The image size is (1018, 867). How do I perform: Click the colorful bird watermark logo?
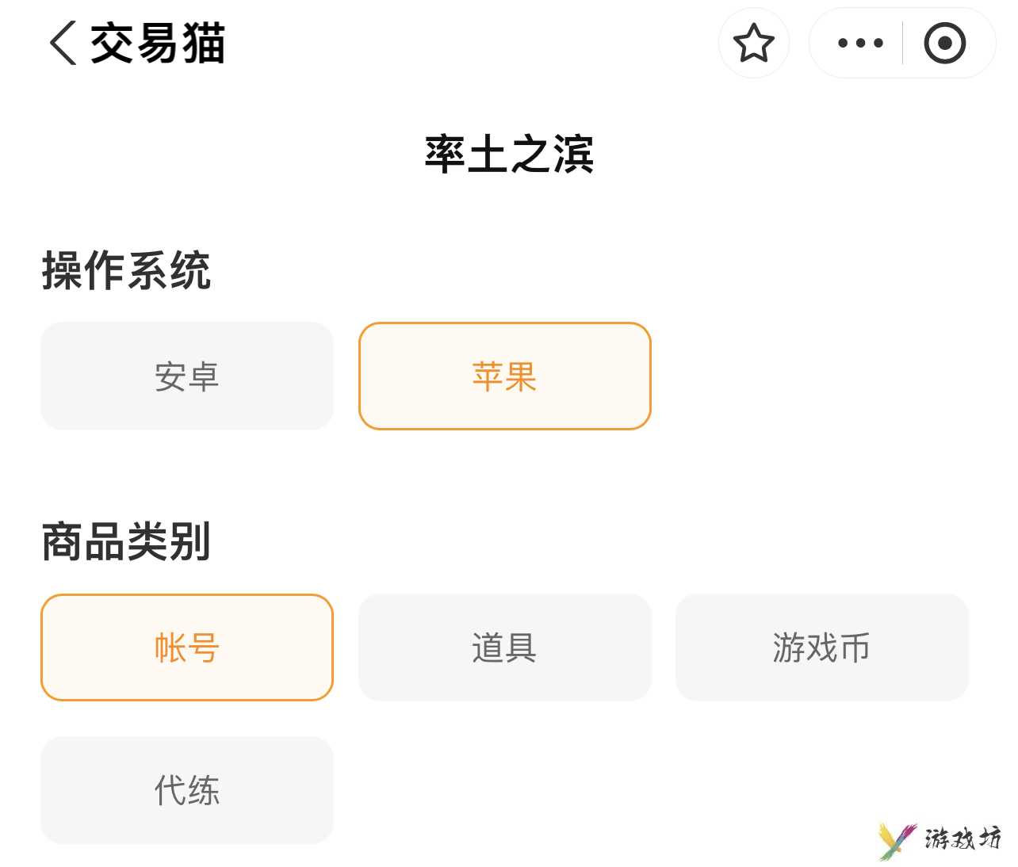pyautogui.click(x=897, y=840)
